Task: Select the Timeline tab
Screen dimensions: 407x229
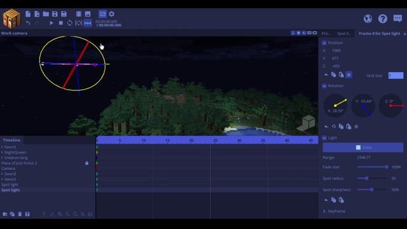Action: point(11,140)
